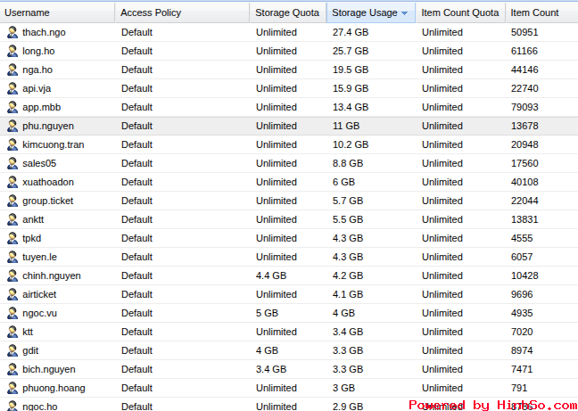Select the avatar icon for api.vja
Viewport: 578px width, 411px height.
tap(12, 88)
